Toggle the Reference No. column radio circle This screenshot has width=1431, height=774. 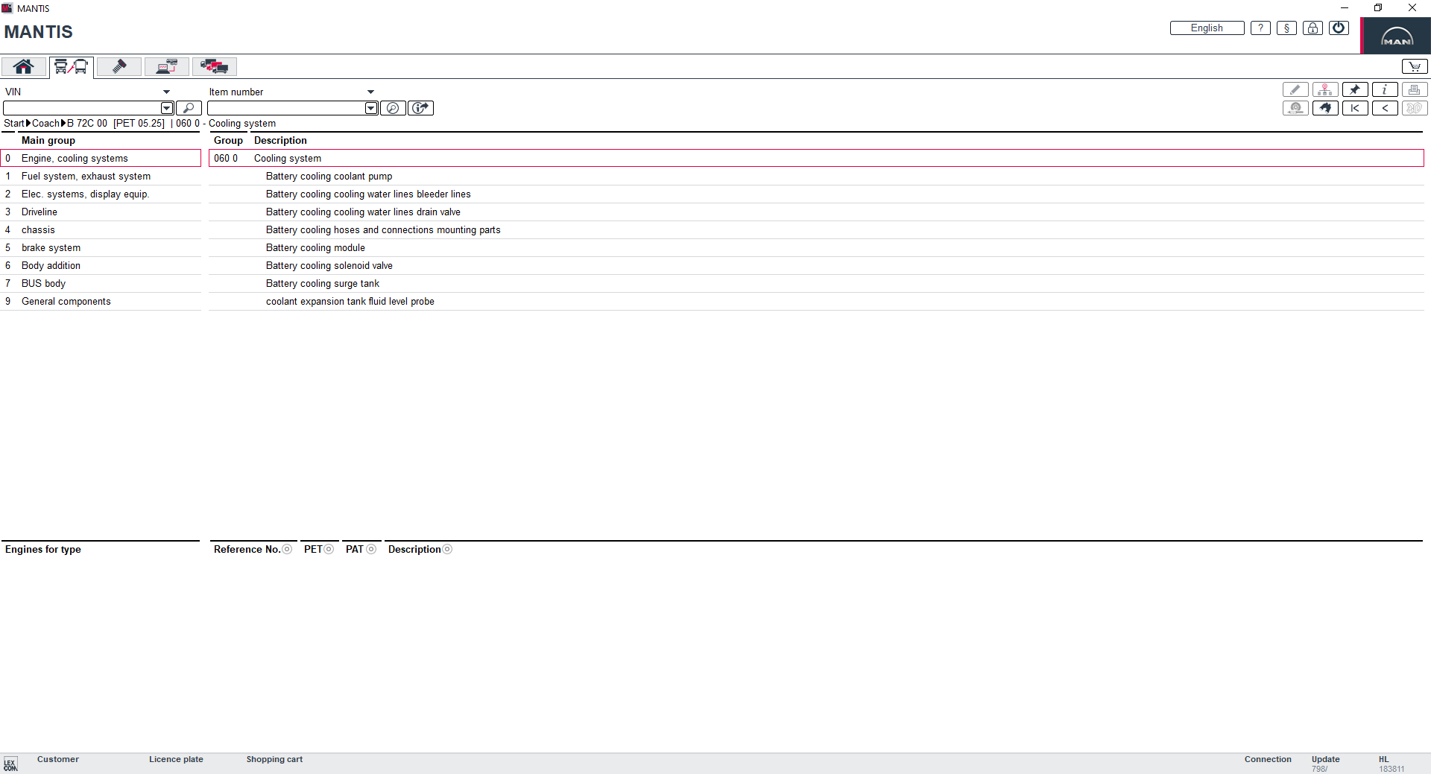[287, 550]
